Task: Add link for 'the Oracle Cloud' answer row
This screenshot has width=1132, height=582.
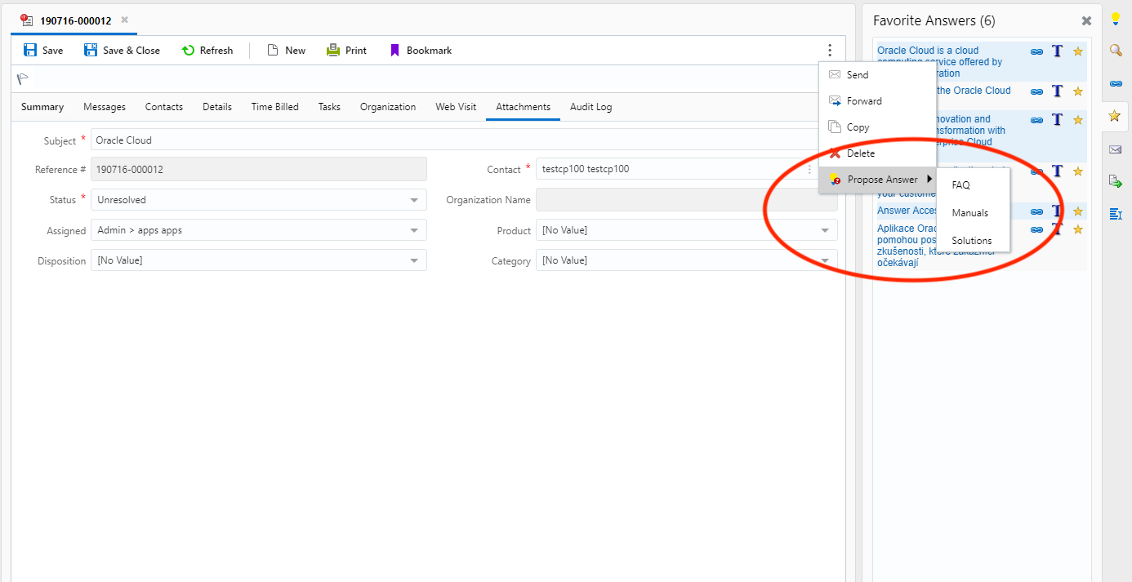Action: click(1036, 91)
